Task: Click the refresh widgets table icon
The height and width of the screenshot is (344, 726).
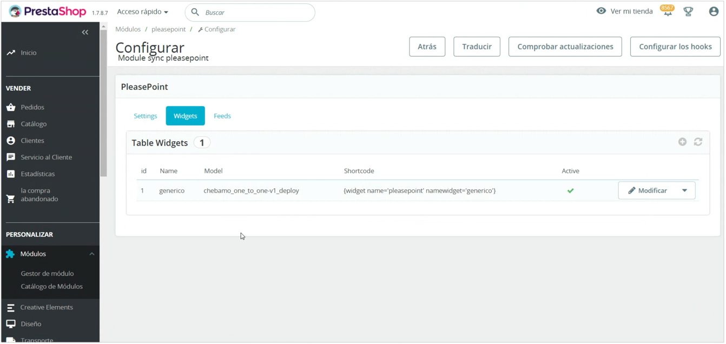Action: coord(698,142)
